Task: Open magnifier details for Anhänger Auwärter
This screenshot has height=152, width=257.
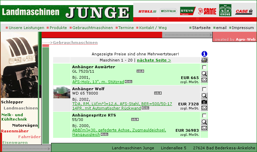Action: tap(204, 74)
